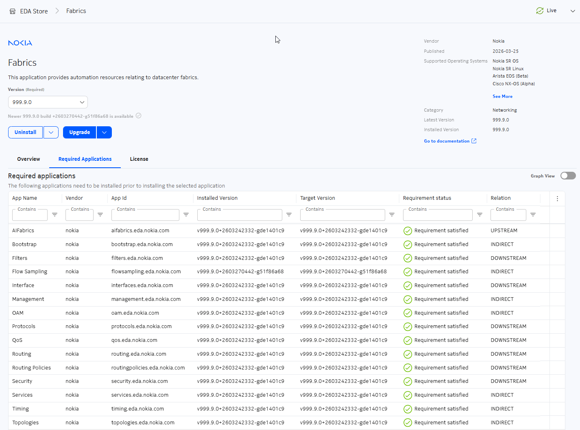Expand the Live mode chevron menu

pyautogui.click(x=573, y=11)
